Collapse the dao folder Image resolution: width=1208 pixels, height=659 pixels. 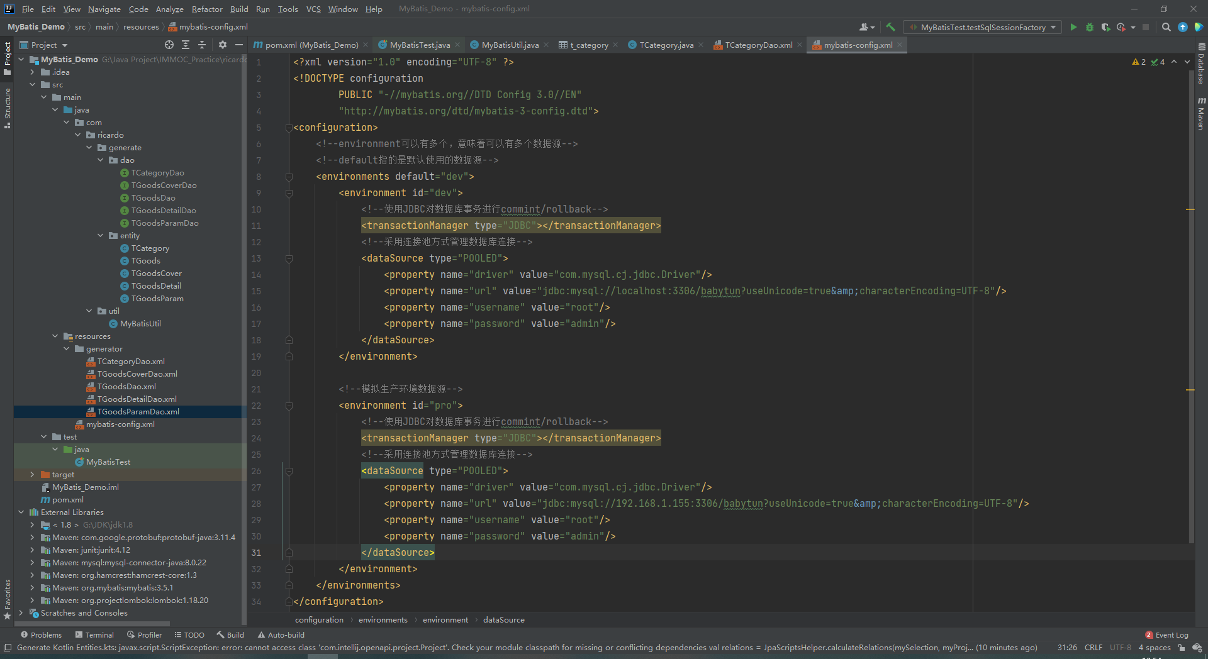tap(101, 160)
